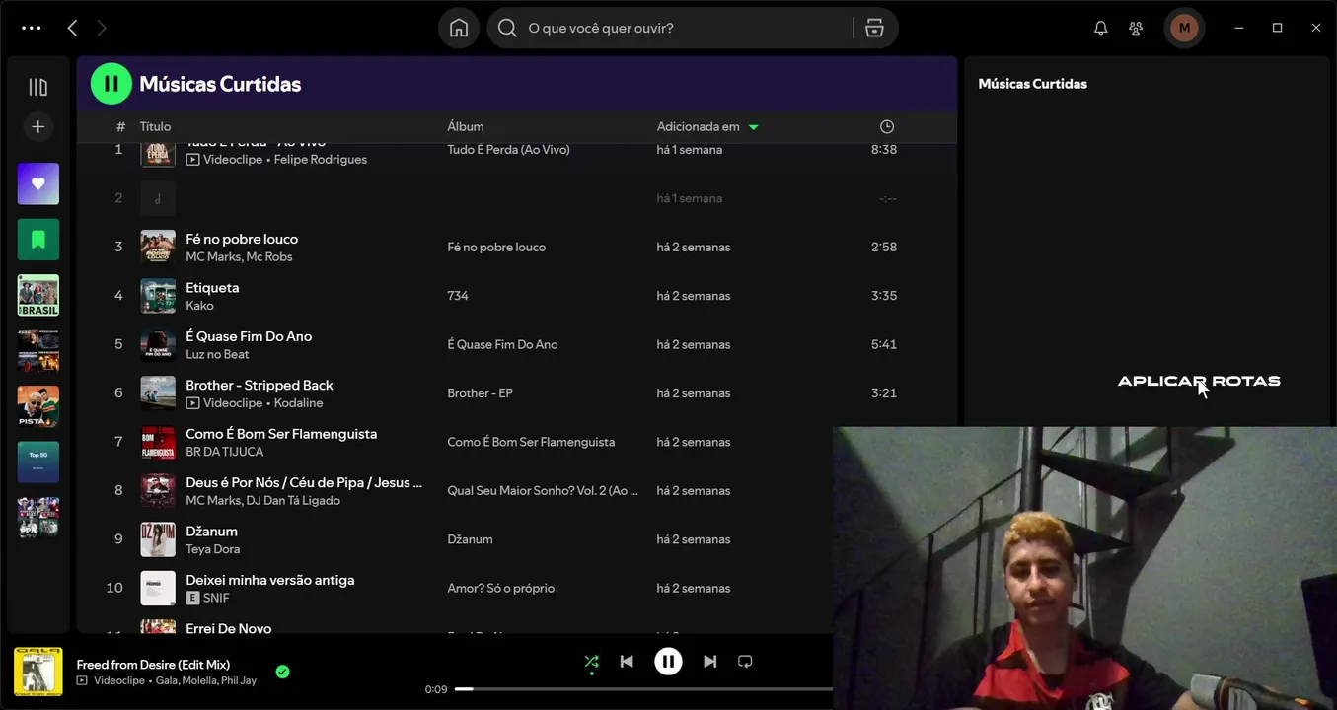
Task: Open the BR DA TIJUCA artist link
Action: 225,452
